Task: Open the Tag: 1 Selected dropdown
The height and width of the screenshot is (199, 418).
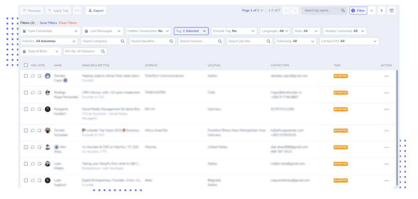Action: [x=191, y=31]
